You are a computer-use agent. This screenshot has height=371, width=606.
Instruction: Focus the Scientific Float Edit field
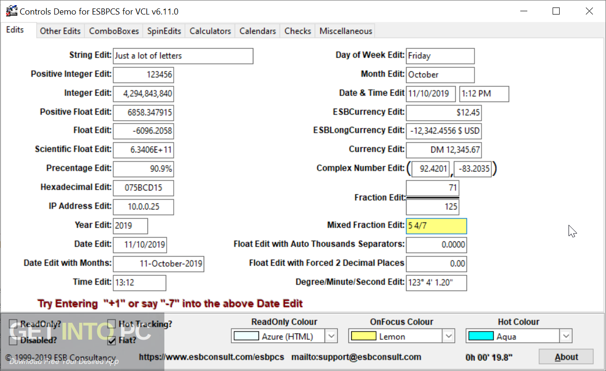click(143, 150)
